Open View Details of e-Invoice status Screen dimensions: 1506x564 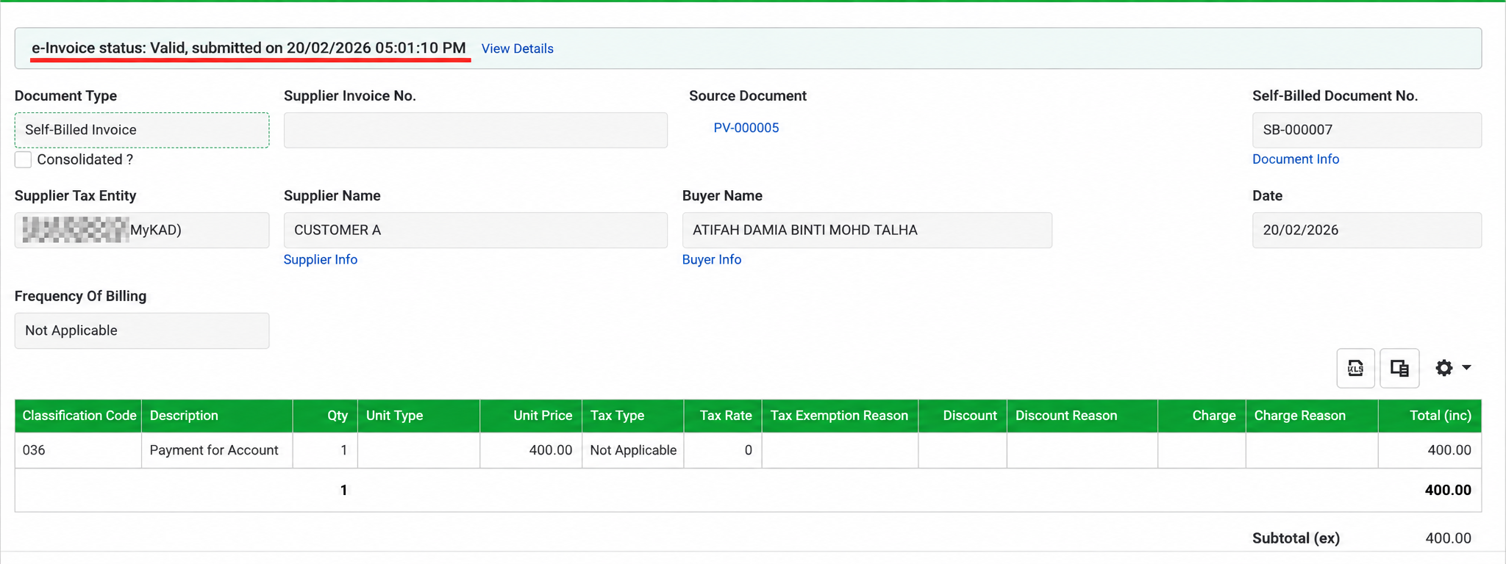[x=517, y=48]
